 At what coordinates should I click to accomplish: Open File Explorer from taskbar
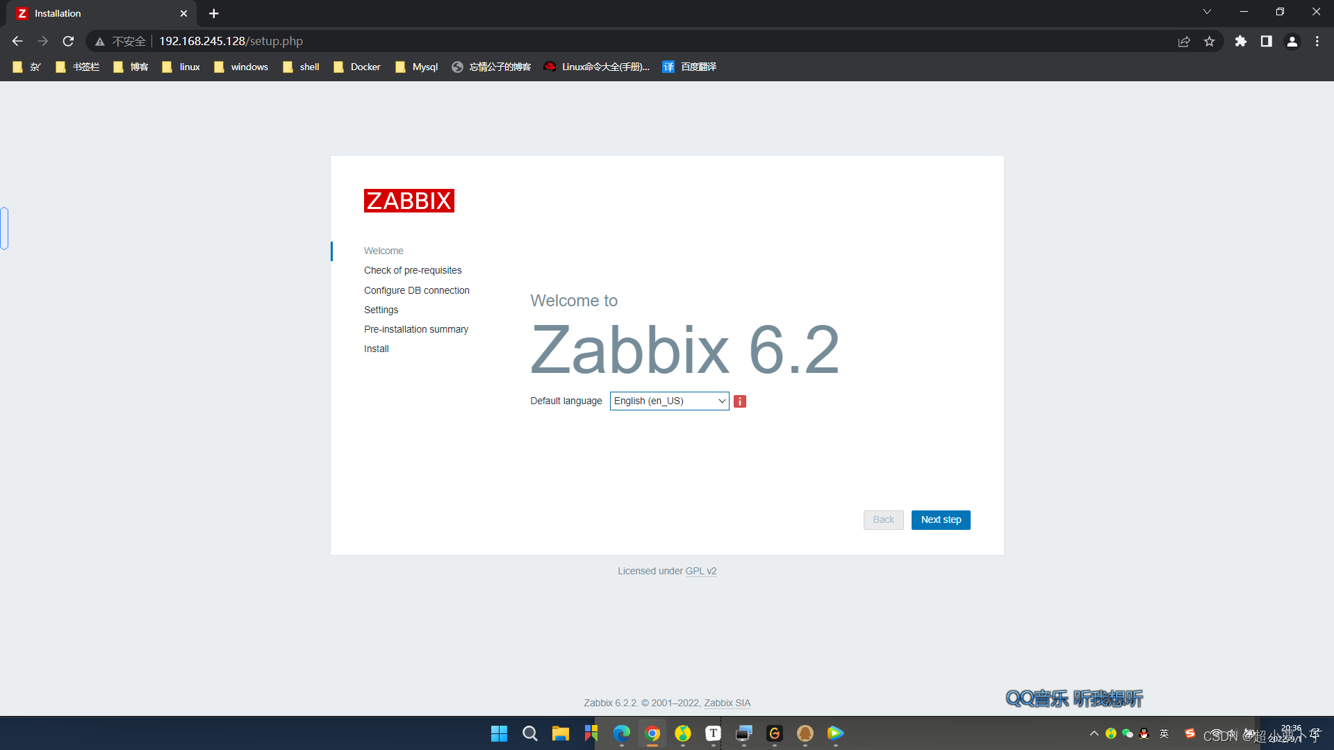[x=561, y=733]
